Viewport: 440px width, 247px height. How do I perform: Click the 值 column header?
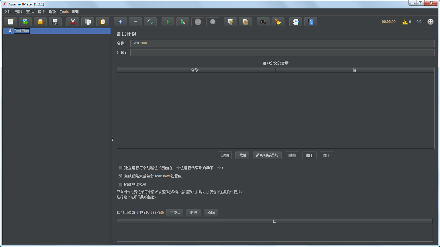click(355, 70)
